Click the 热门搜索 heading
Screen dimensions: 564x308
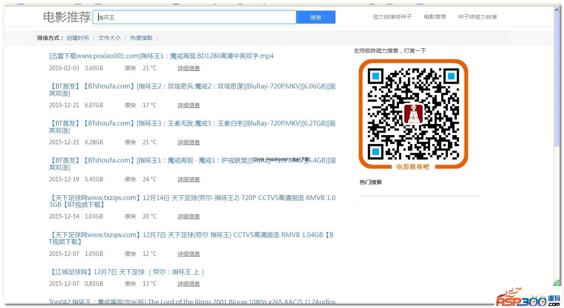click(371, 182)
